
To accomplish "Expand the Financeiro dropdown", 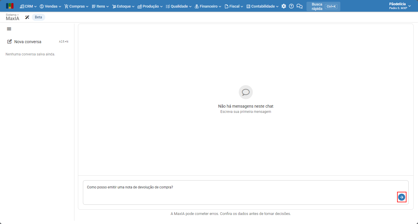I will [x=208, y=6].
